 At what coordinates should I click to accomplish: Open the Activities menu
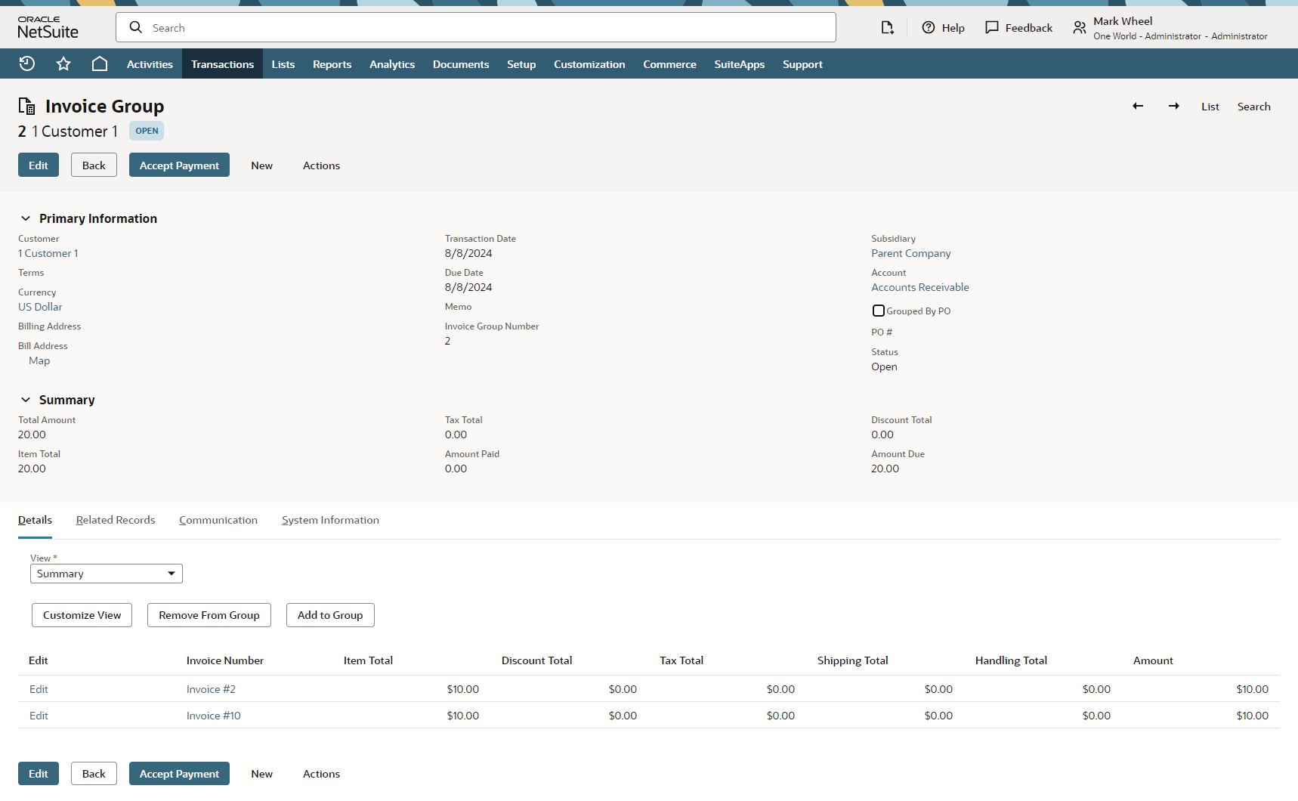tap(150, 64)
